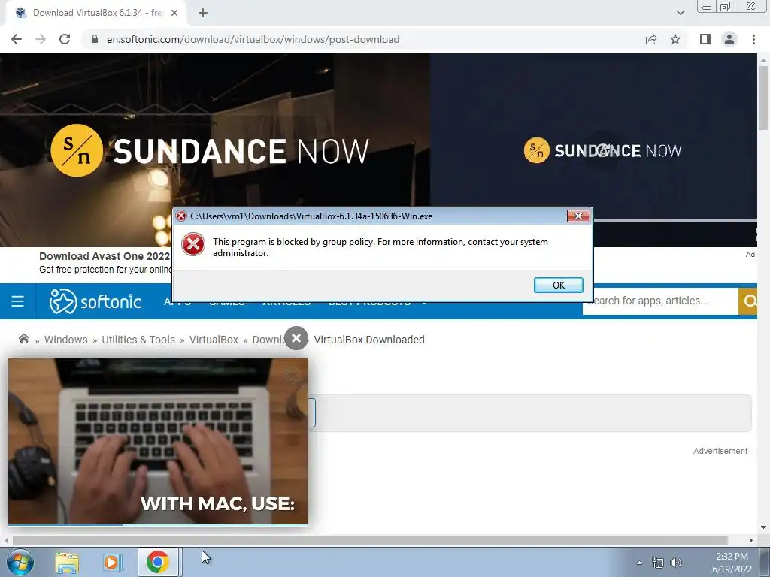Viewport: 770px width, 577px height.
Task: Go to the home breadcrumb icon
Action: pyautogui.click(x=23, y=339)
